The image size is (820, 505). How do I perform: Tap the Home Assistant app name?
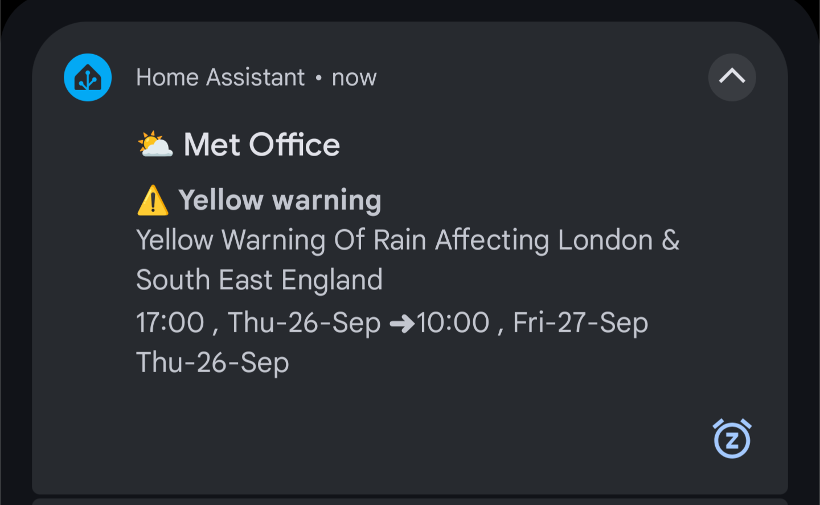(220, 77)
